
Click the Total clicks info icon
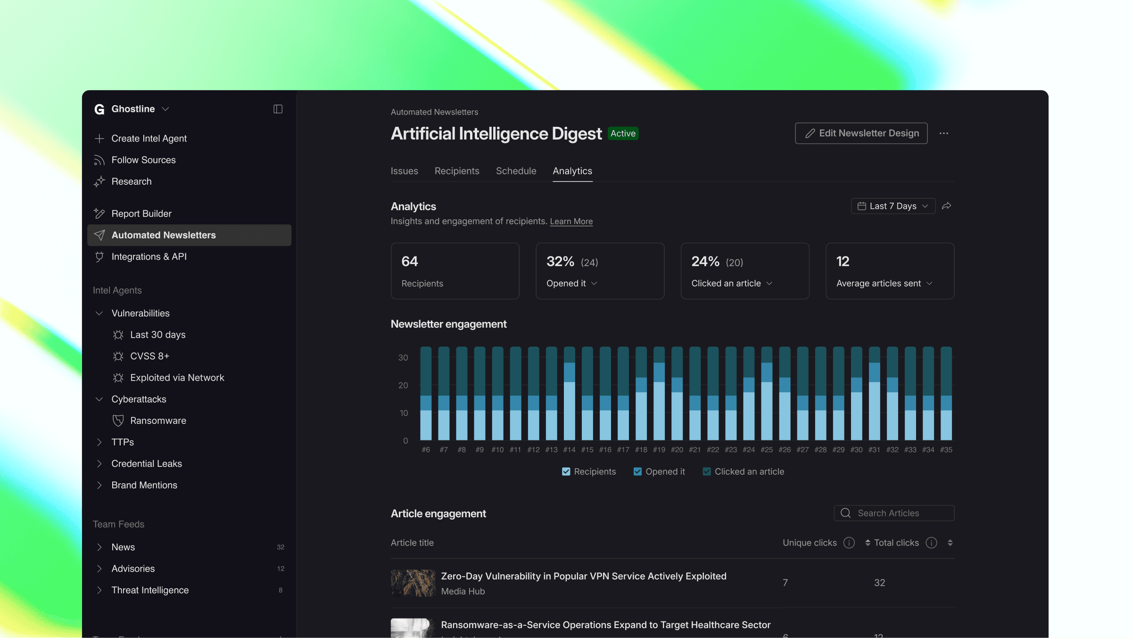pyautogui.click(x=931, y=543)
